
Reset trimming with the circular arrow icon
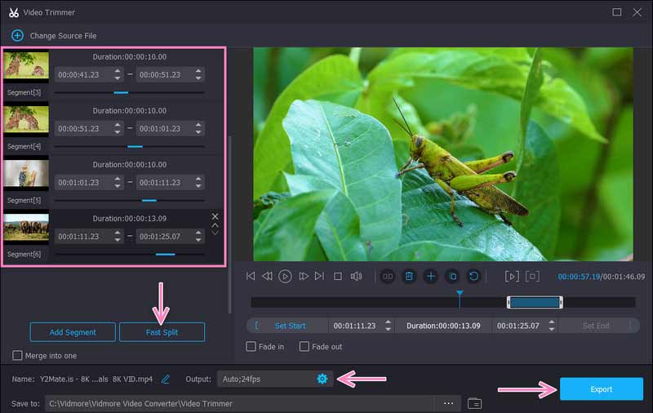tap(473, 277)
